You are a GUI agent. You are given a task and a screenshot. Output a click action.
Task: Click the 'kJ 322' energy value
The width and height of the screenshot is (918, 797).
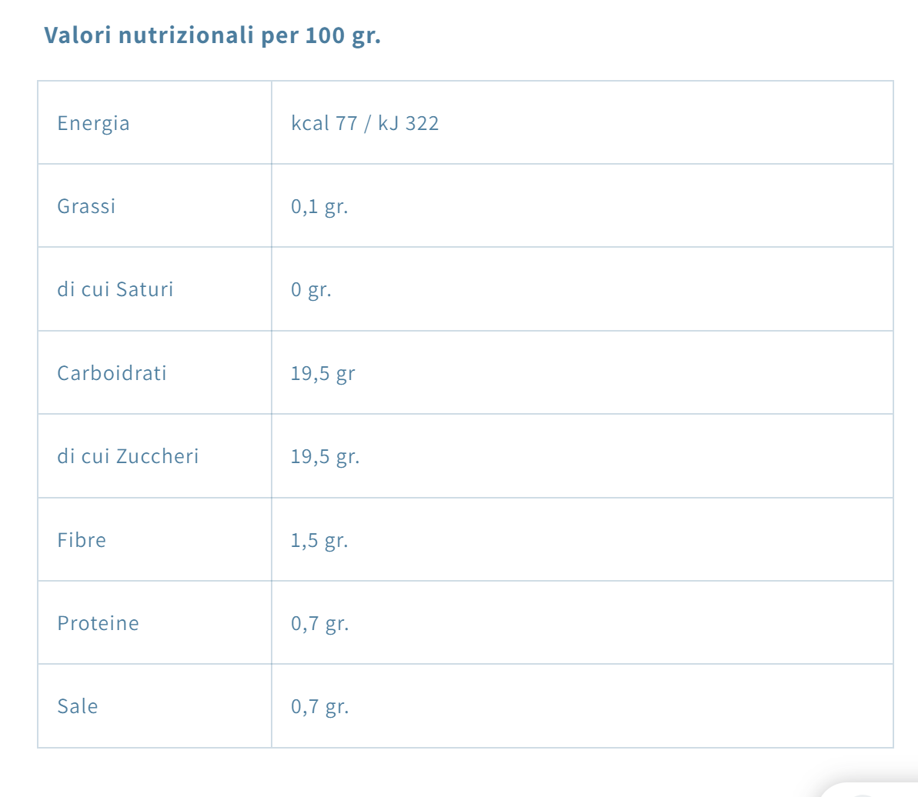(x=408, y=123)
